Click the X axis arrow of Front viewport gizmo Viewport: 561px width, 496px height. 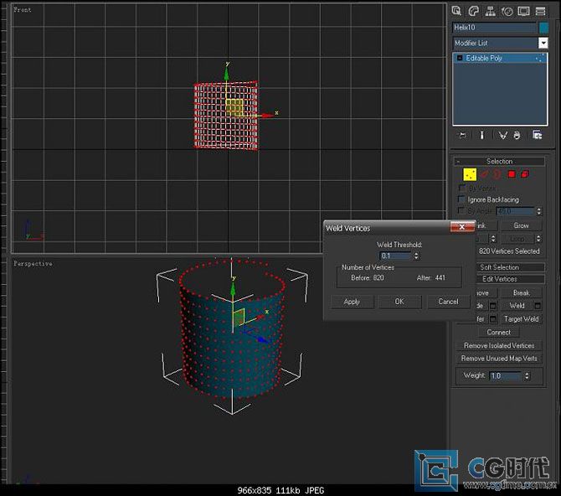pos(266,116)
